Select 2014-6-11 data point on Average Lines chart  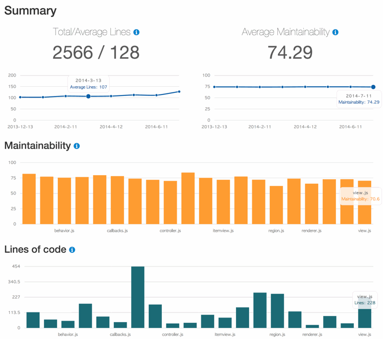tap(157, 95)
